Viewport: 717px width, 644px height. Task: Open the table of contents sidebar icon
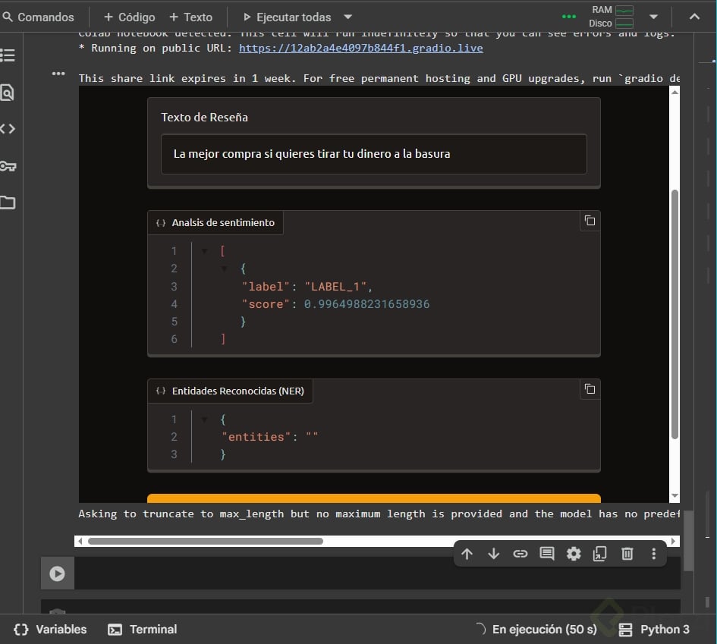(8, 55)
